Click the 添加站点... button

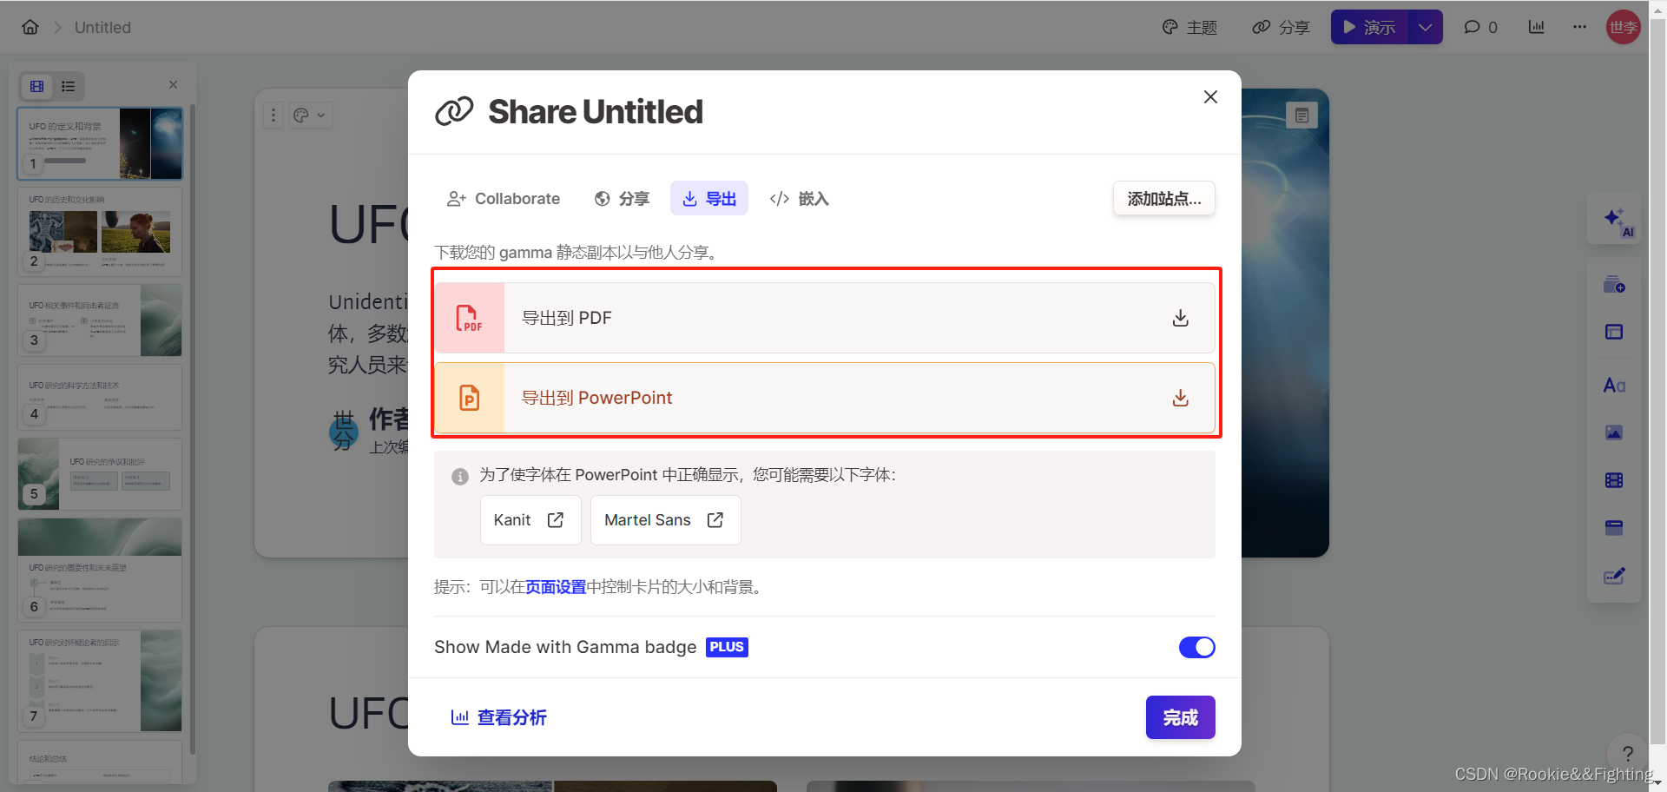coord(1164,199)
